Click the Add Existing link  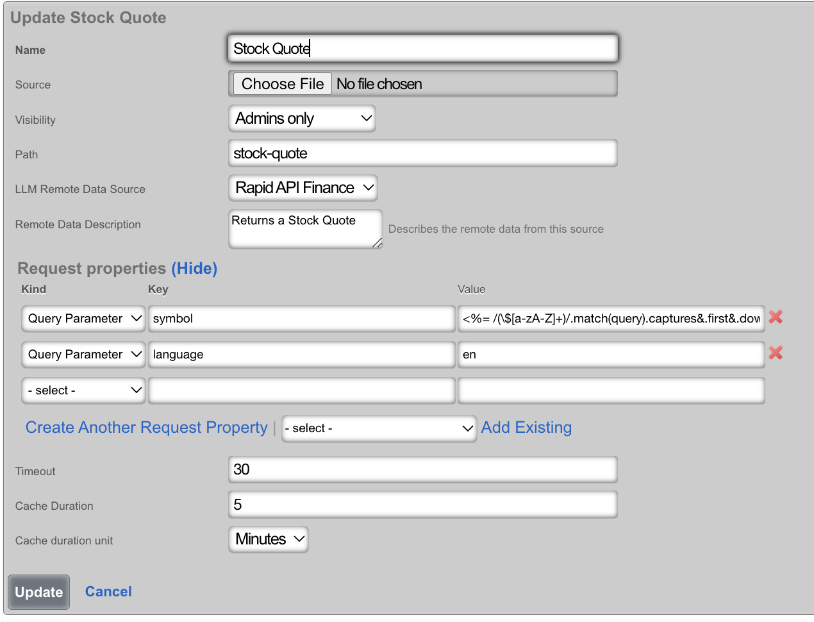tap(526, 428)
